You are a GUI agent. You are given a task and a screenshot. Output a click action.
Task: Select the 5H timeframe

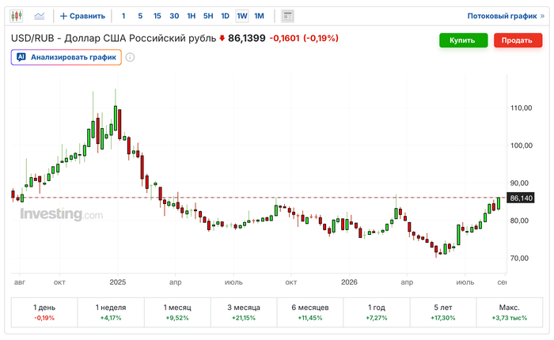click(x=208, y=16)
